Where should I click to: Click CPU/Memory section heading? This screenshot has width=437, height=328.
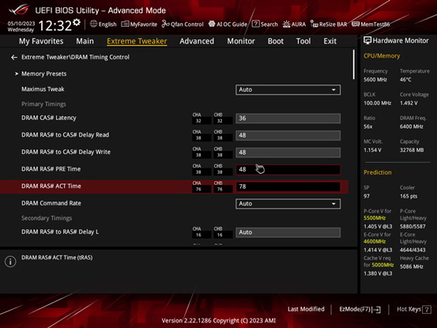(382, 56)
